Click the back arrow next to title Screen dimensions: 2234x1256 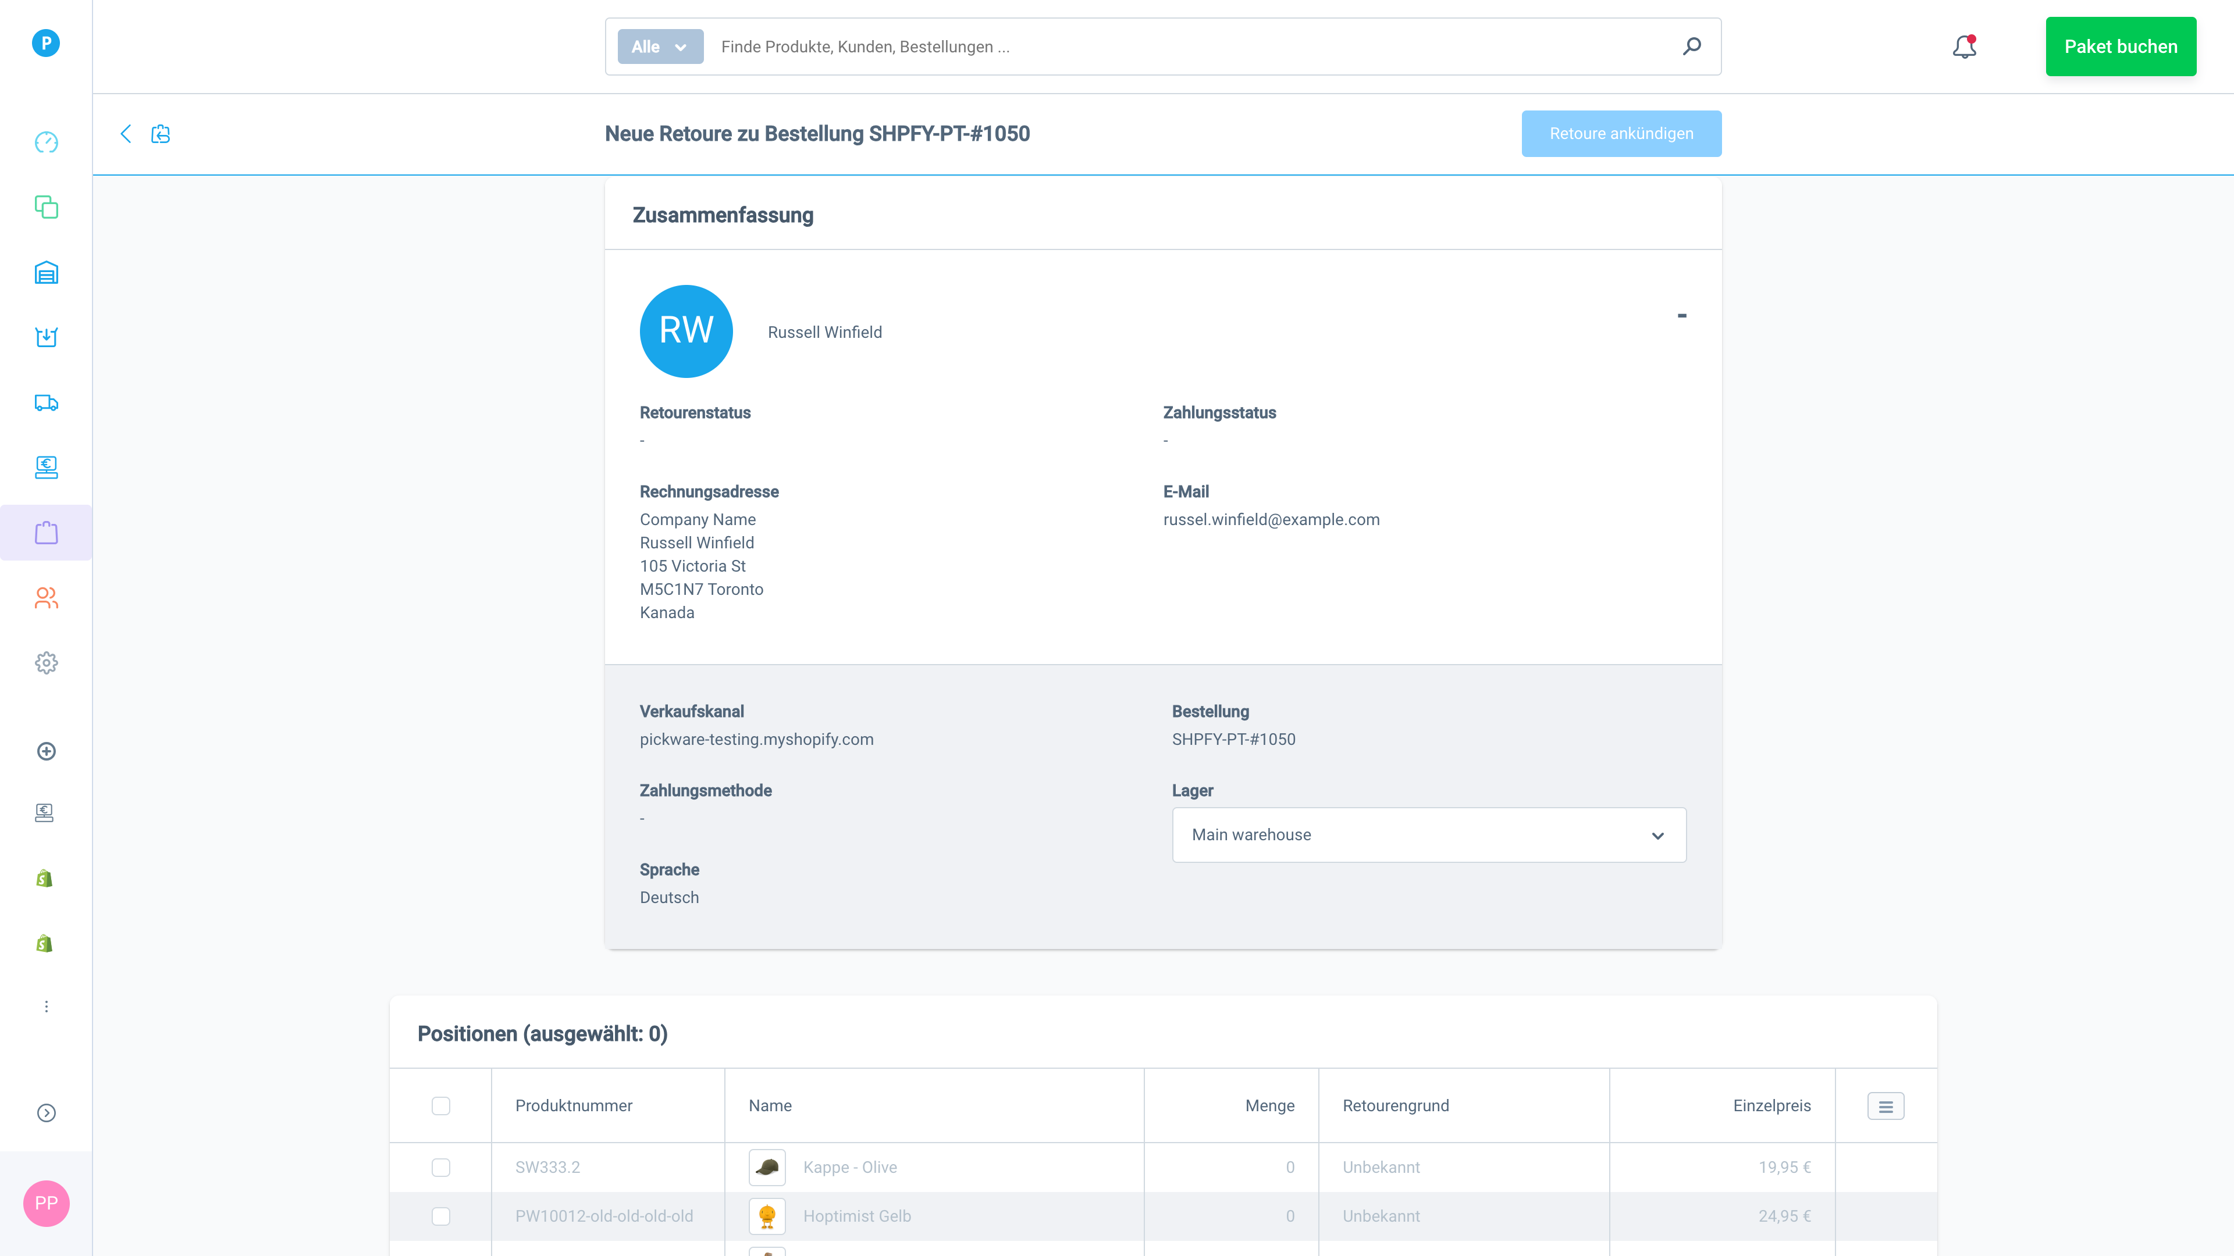point(126,134)
